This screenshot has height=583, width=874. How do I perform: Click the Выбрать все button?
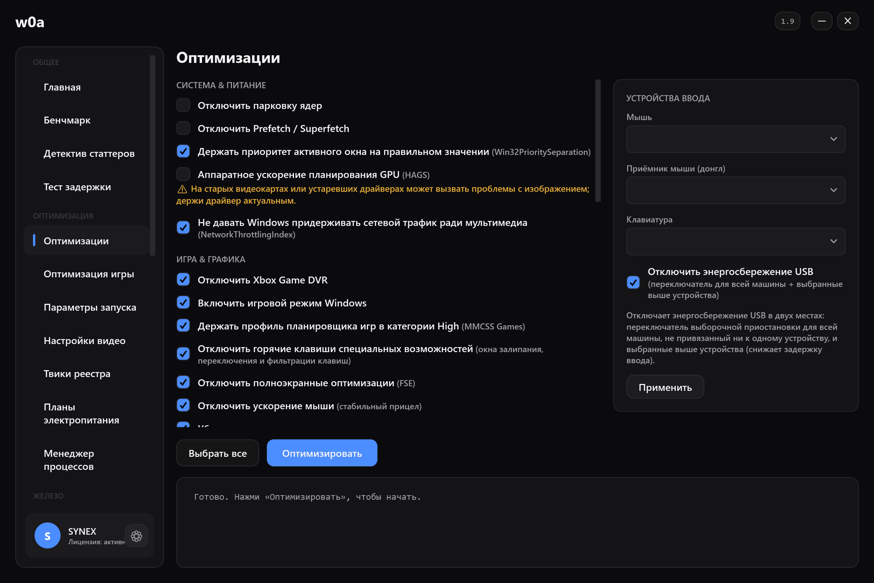click(x=218, y=453)
